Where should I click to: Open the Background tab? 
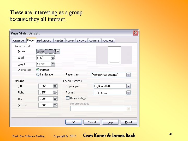pos(44,40)
